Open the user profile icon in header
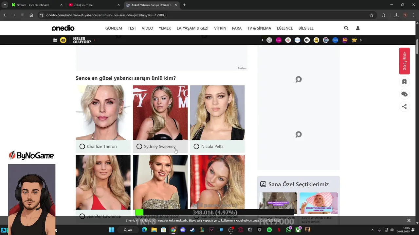Screen dimensions: 419x235 tap(358, 28)
